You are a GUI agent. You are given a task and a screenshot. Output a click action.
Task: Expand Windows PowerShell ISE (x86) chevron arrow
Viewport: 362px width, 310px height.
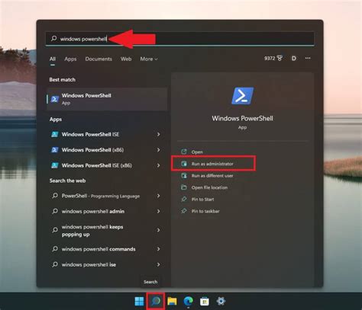(x=158, y=165)
